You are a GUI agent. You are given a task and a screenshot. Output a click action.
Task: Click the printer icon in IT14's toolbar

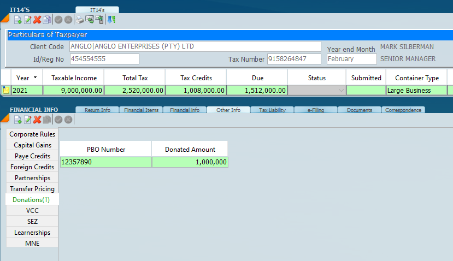[x=80, y=20]
